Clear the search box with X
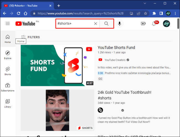Viewport: 180px width, 137px height. click(95, 24)
